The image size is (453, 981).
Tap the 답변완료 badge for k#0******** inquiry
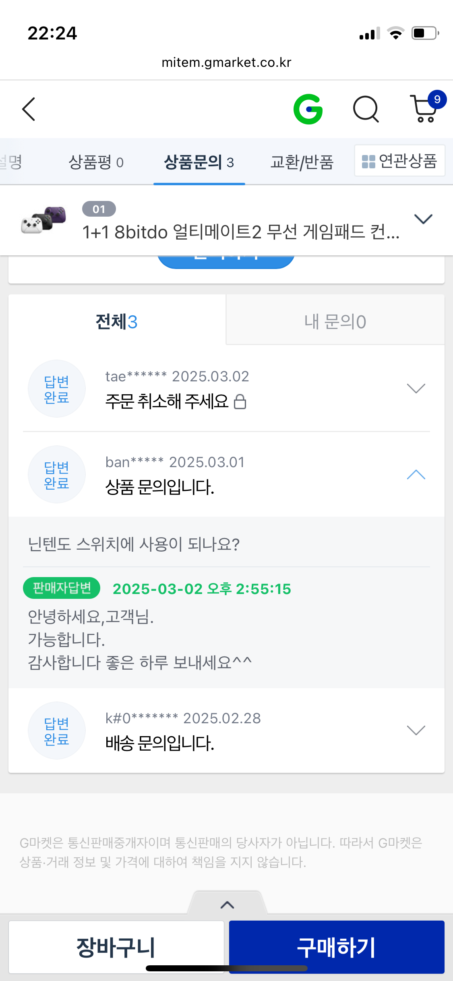coord(56,731)
